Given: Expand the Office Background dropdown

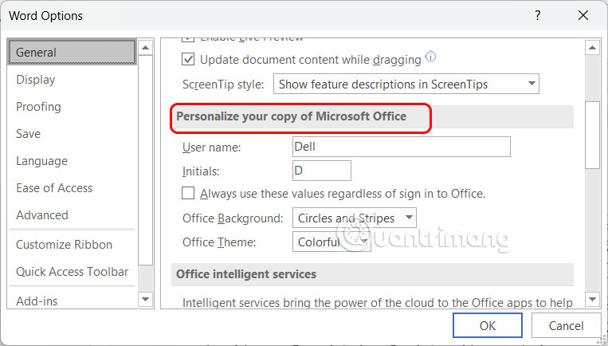Looking at the screenshot, I should coord(408,218).
